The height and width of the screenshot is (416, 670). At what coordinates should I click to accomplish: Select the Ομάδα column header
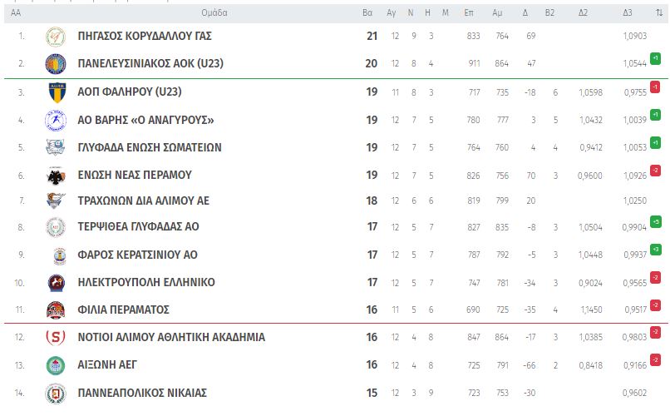[214, 12]
